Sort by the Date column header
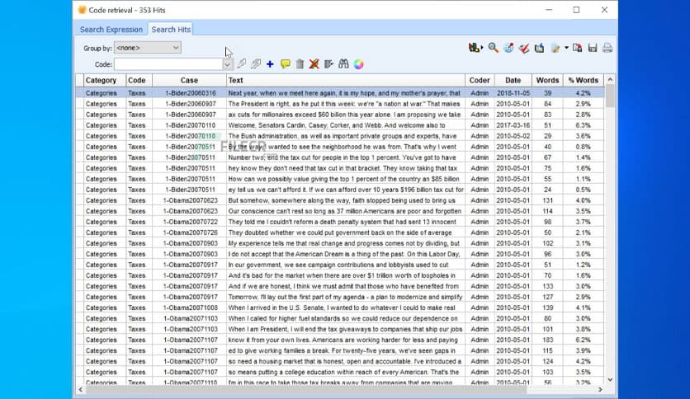Image resolution: width=690 pixels, height=399 pixels. [x=513, y=81]
